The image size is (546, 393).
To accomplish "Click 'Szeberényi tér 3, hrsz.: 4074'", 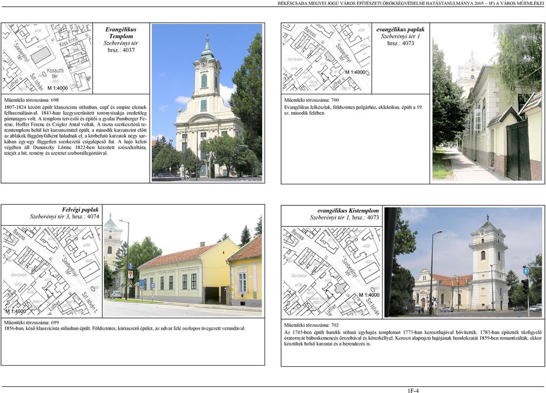I will [64, 217].
